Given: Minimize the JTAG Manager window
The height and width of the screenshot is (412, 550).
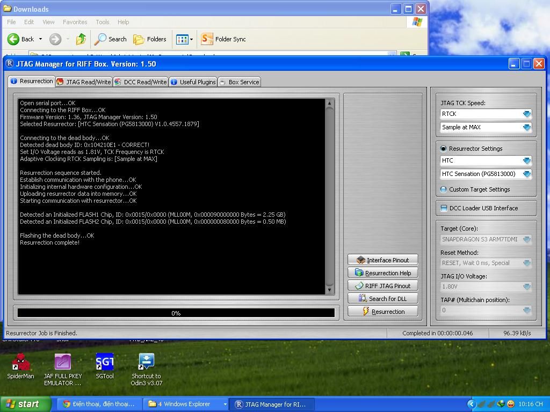Looking at the screenshot, I should [x=514, y=64].
